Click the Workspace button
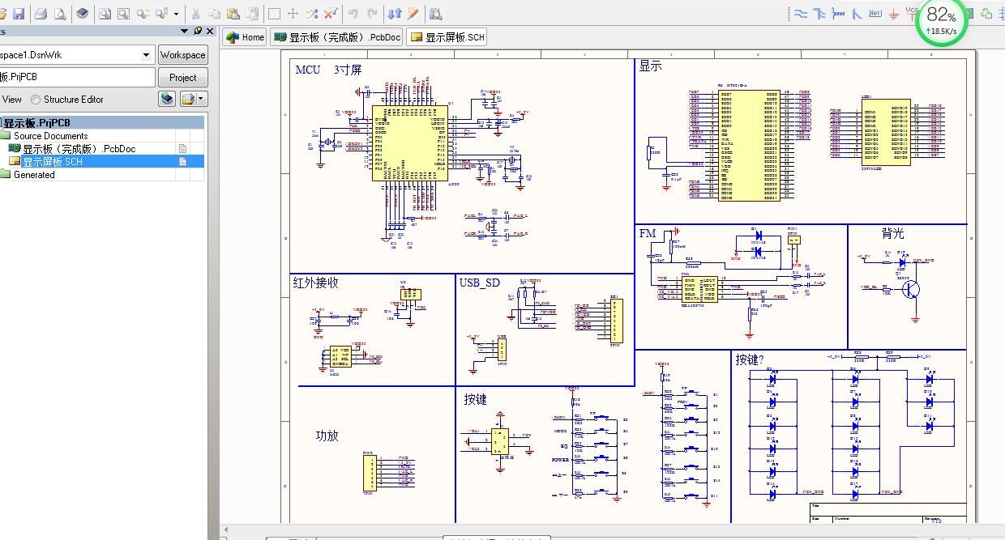This screenshot has height=540, width=1005. [x=182, y=55]
